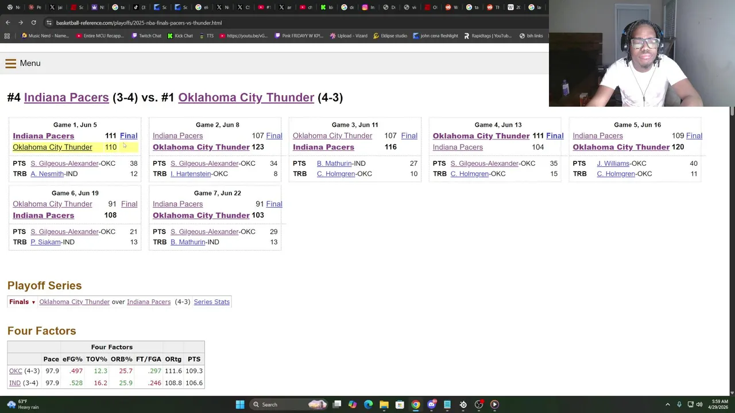The width and height of the screenshot is (735, 413).
Task: Open site info icon in address bar
Action: click(x=49, y=22)
